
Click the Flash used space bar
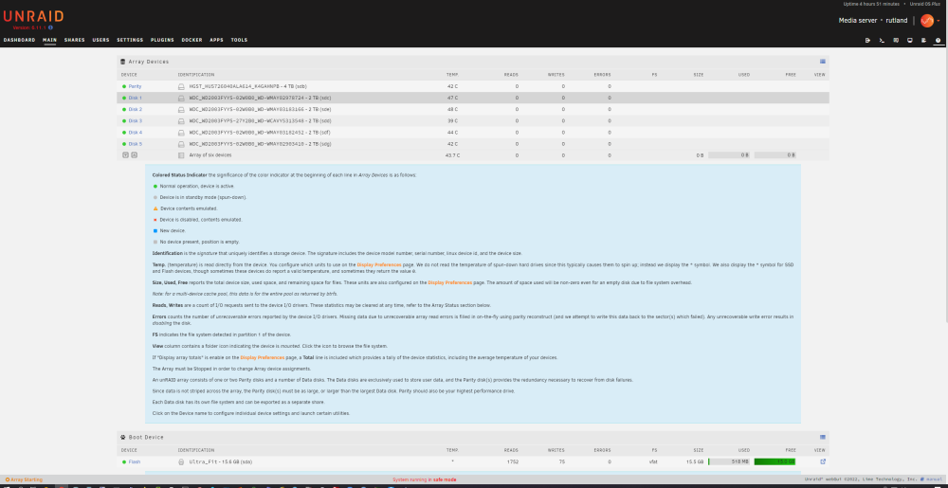click(x=728, y=462)
